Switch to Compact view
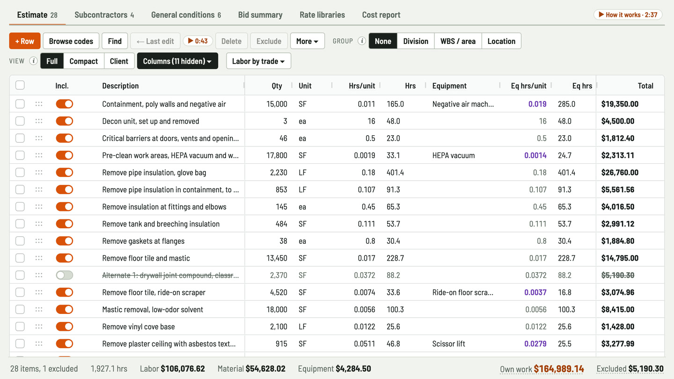Screen dimensions: 674x379 pos(84,61)
